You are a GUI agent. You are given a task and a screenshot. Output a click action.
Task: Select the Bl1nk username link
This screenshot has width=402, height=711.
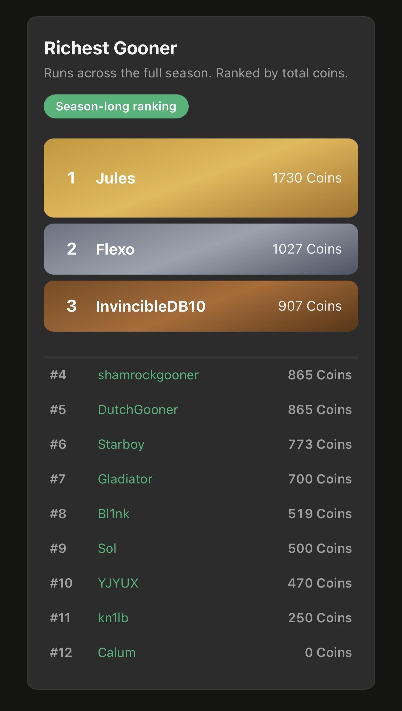pos(113,514)
